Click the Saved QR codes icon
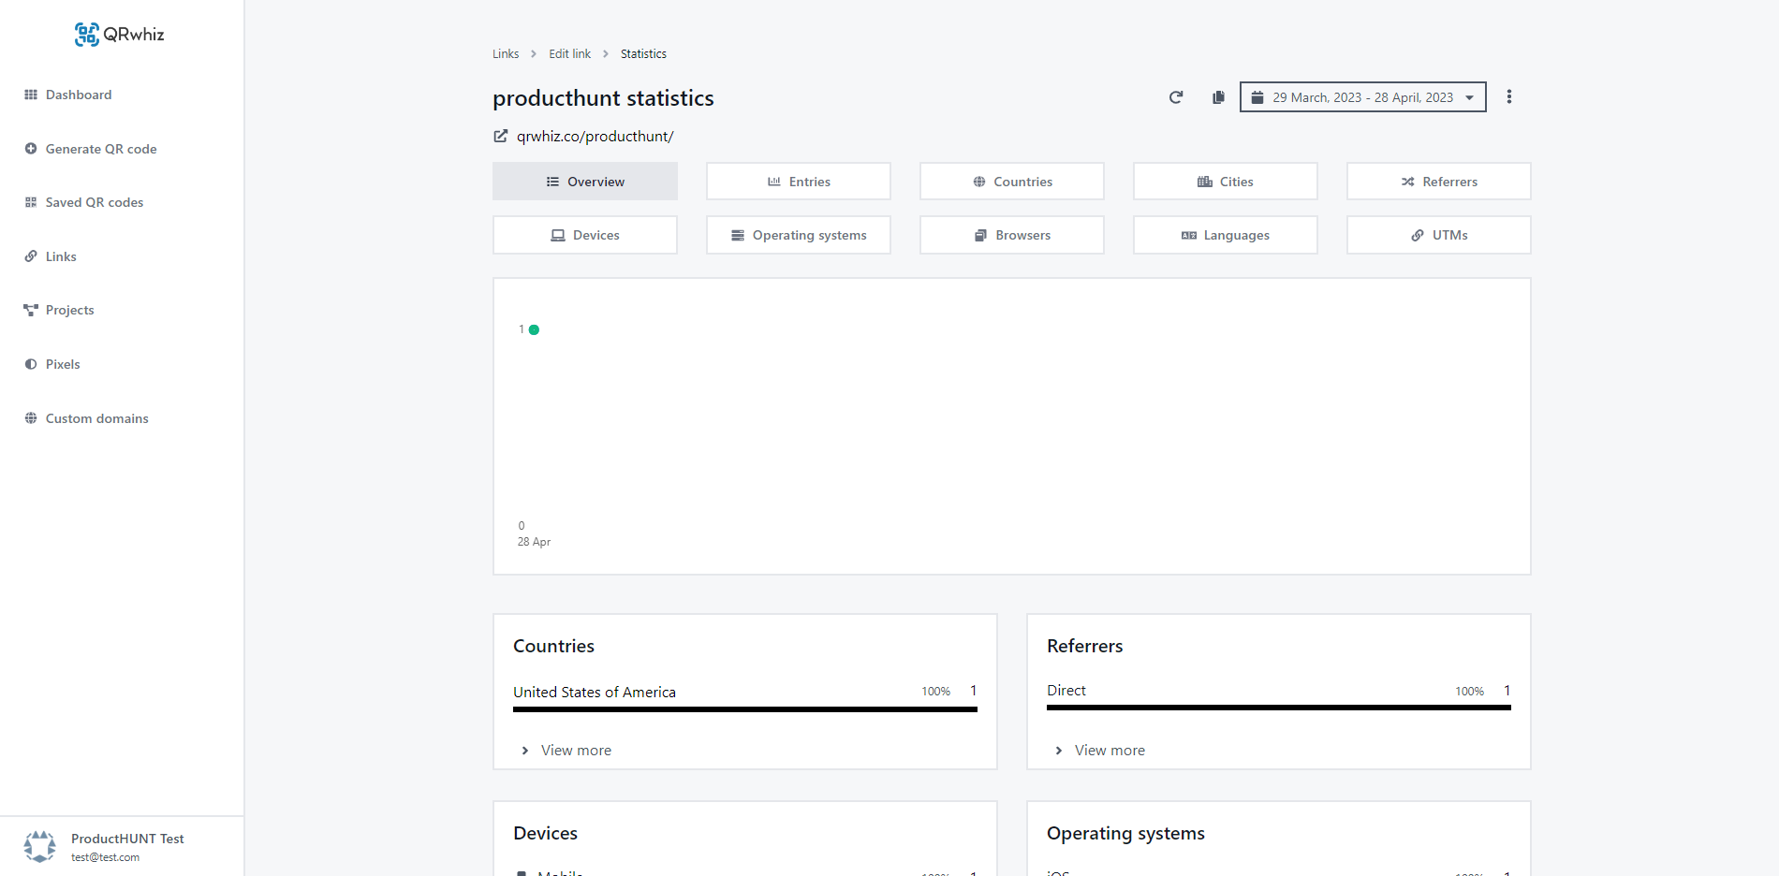This screenshot has height=876, width=1779. tap(31, 202)
